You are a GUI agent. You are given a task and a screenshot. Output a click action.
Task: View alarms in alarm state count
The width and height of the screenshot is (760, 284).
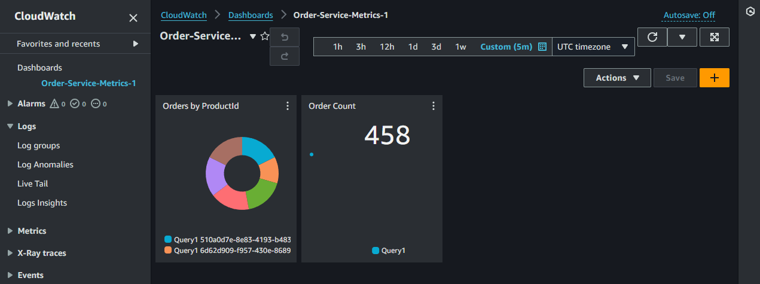tap(58, 104)
